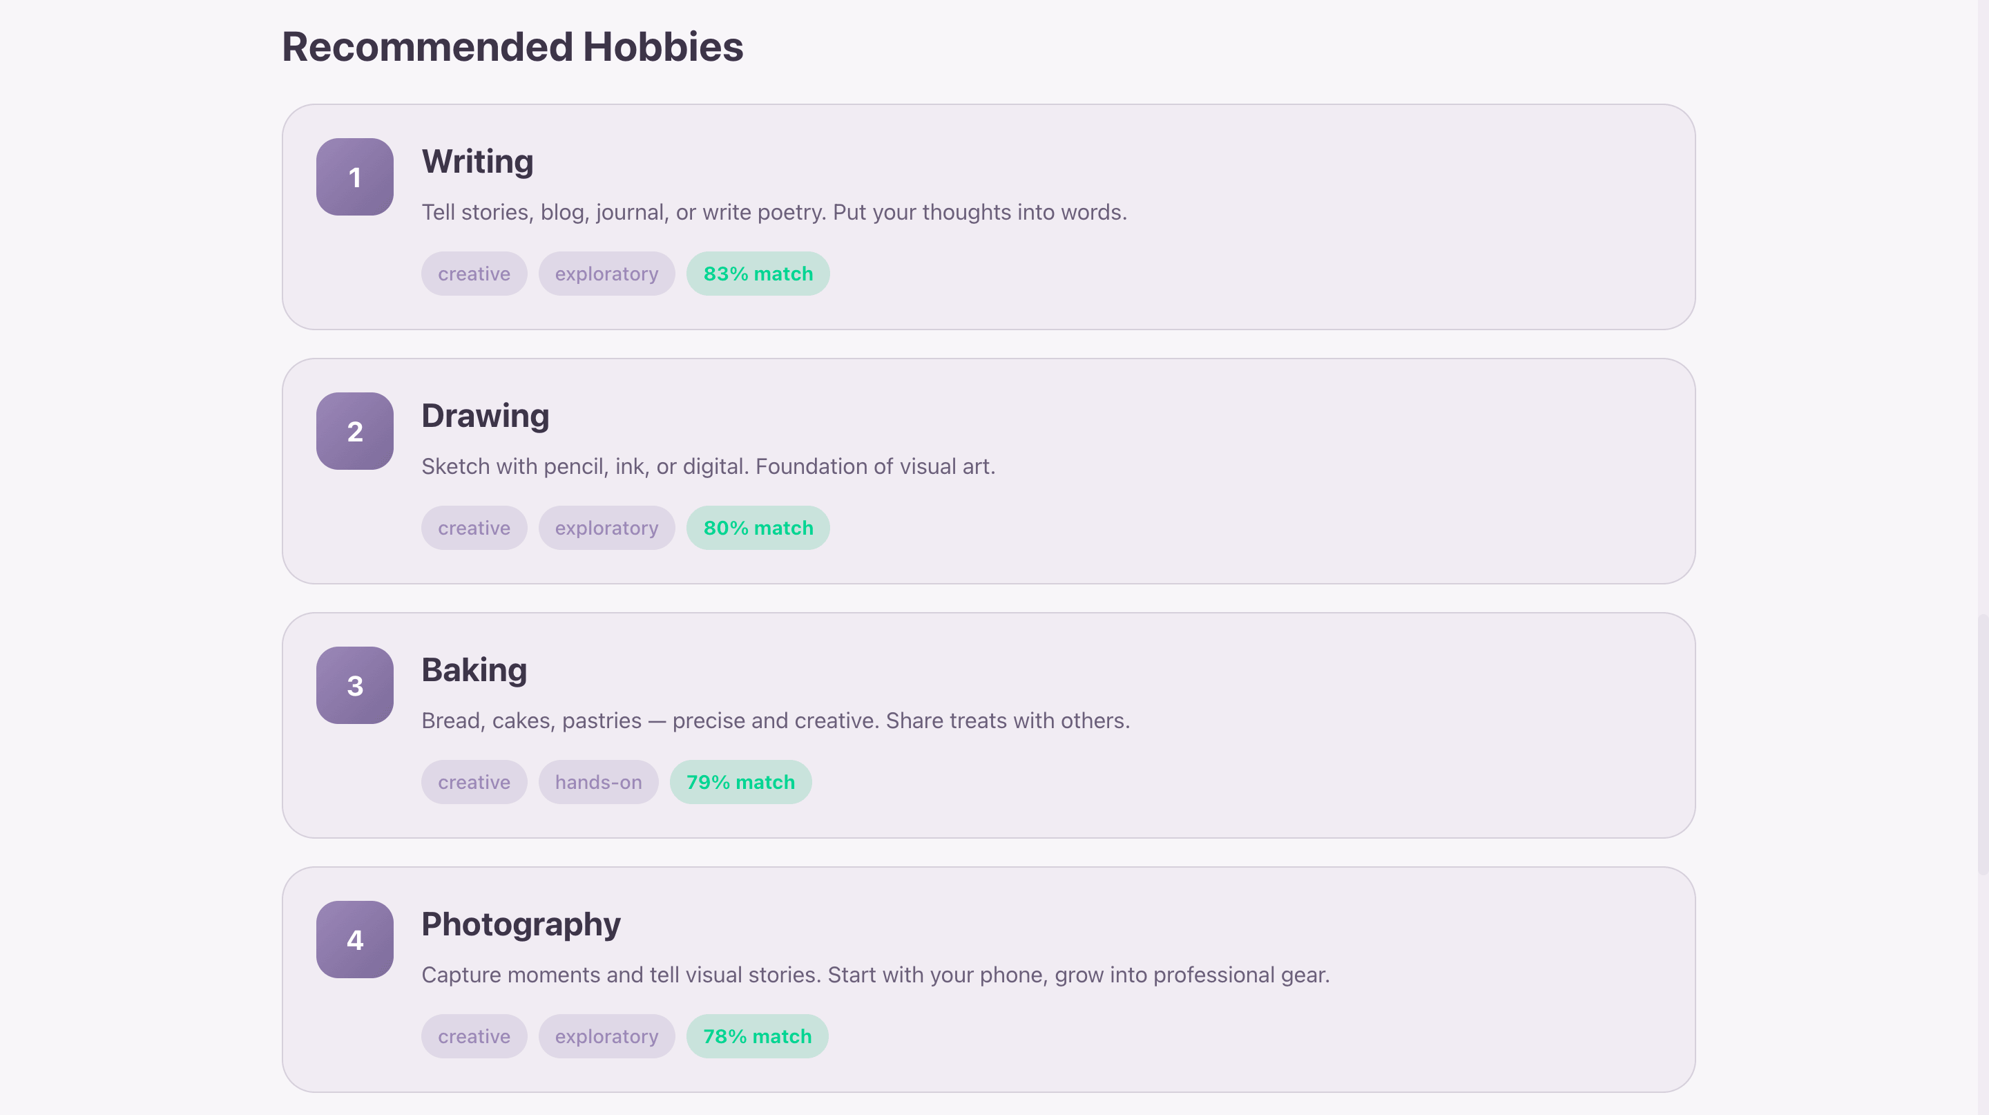This screenshot has width=1989, height=1115.
Task: Click the page's vertical scrollbar thumb
Action: pos(1982,744)
